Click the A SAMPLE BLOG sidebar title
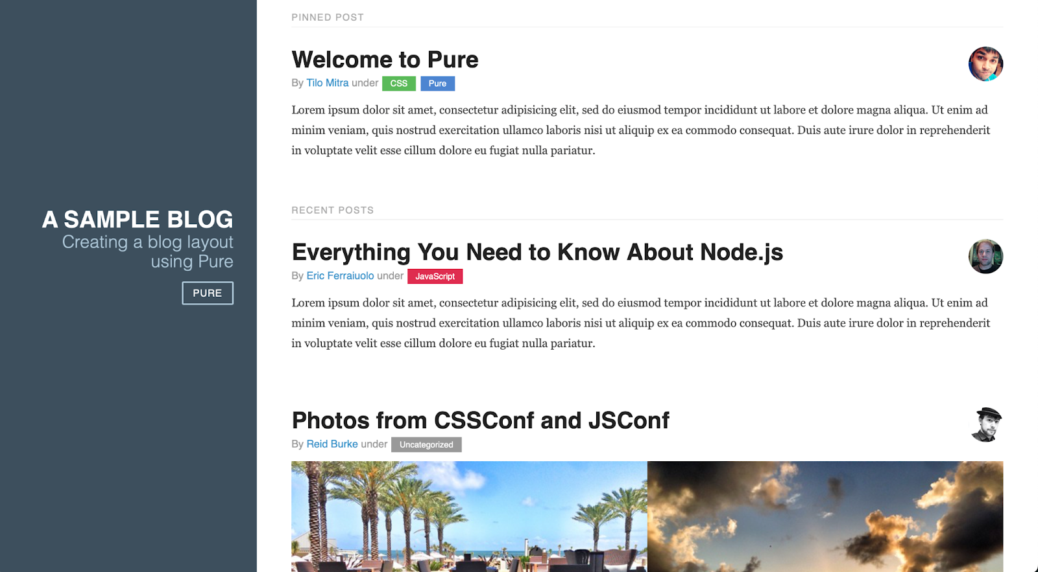1038x572 pixels. 138,220
